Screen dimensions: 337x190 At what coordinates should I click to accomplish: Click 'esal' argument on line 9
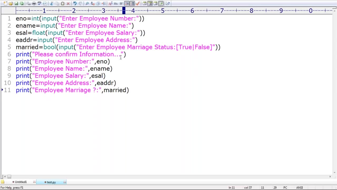pos(97,76)
